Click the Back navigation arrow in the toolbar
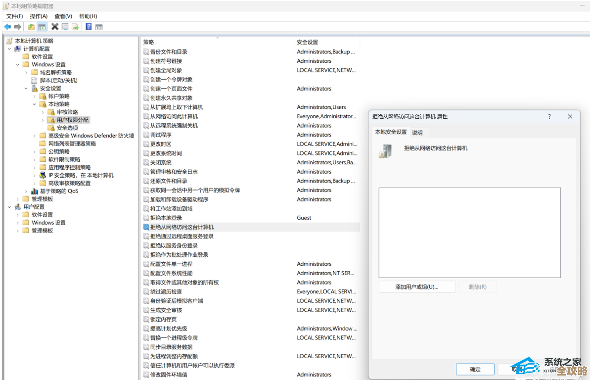The width and height of the screenshot is (590, 380). [7, 27]
